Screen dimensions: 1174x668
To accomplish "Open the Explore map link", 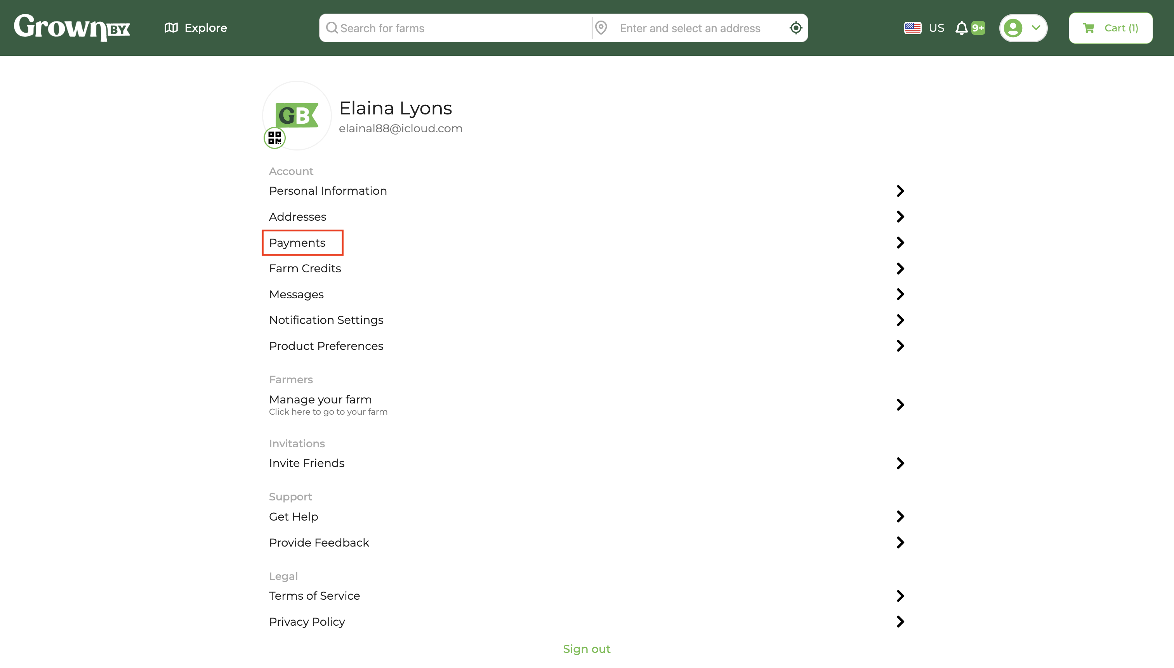I will (196, 28).
